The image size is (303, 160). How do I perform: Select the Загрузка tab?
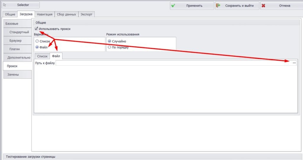pyautogui.click(x=26, y=14)
